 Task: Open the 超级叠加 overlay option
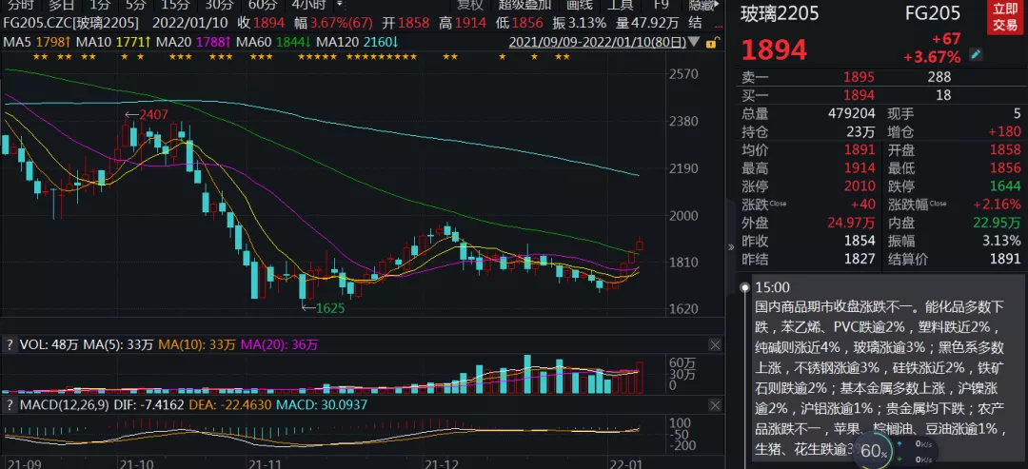tap(525, 4)
